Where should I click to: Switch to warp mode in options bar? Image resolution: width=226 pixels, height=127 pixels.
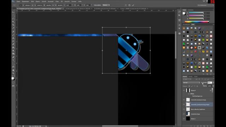tap(126, 5)
